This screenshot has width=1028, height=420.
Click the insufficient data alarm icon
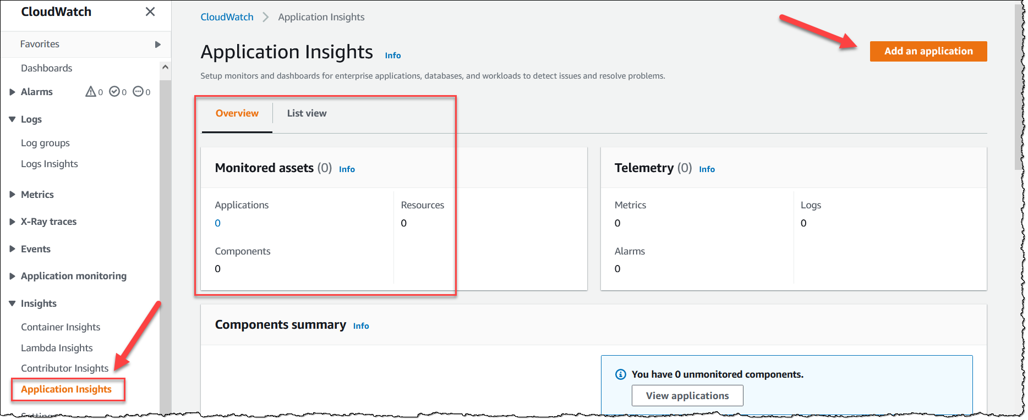(138, 91)
